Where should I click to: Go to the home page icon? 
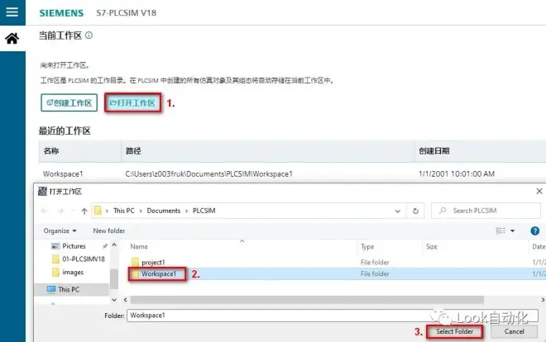pos(12,38)
